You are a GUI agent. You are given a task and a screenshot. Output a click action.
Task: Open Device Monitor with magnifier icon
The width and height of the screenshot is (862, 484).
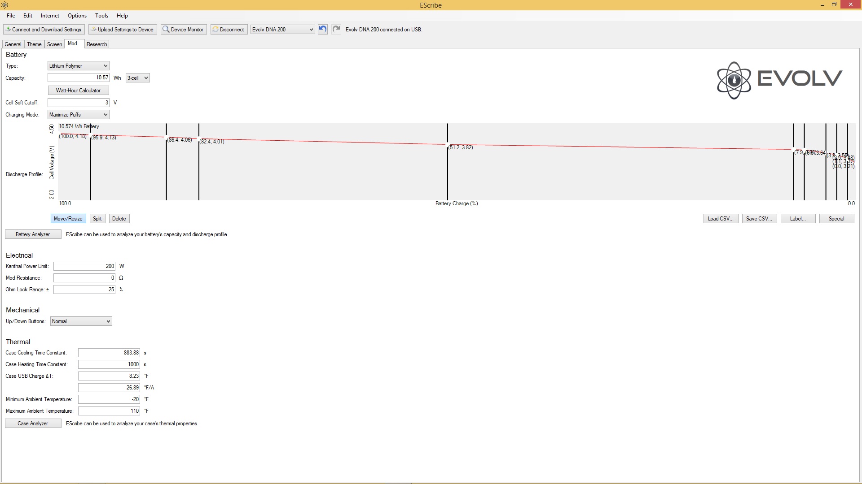pyautogui.click(x=183, y=30)
